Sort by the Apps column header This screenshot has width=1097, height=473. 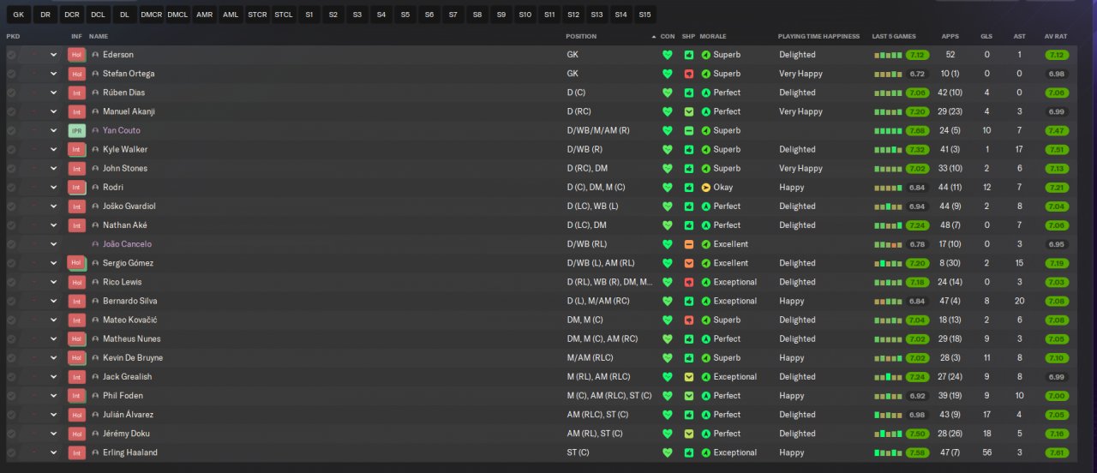point(950,36)
